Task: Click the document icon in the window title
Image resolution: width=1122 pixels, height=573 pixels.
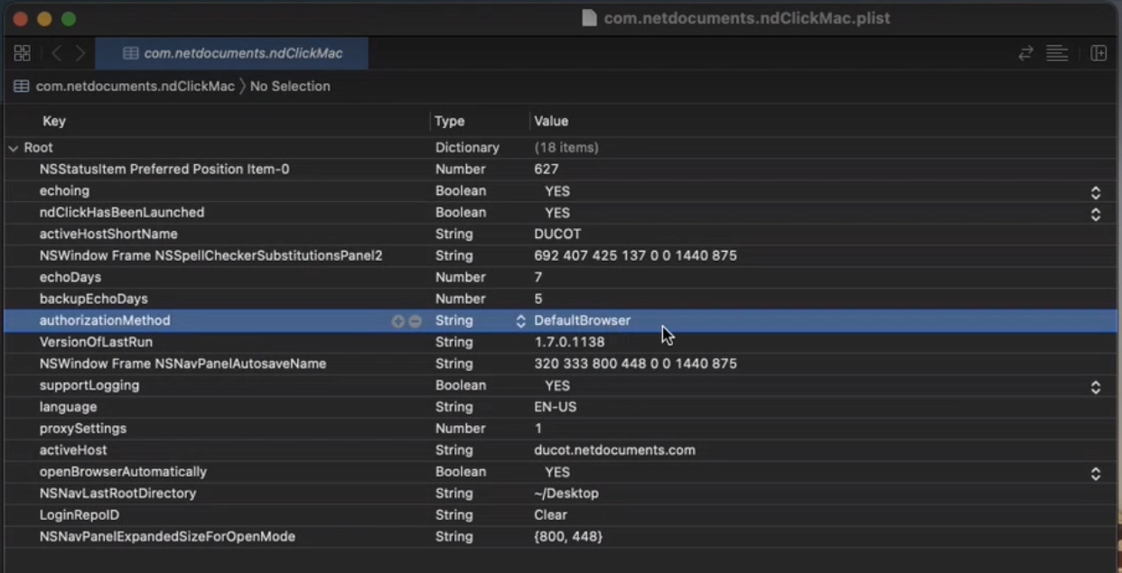Action: [589, 18]
